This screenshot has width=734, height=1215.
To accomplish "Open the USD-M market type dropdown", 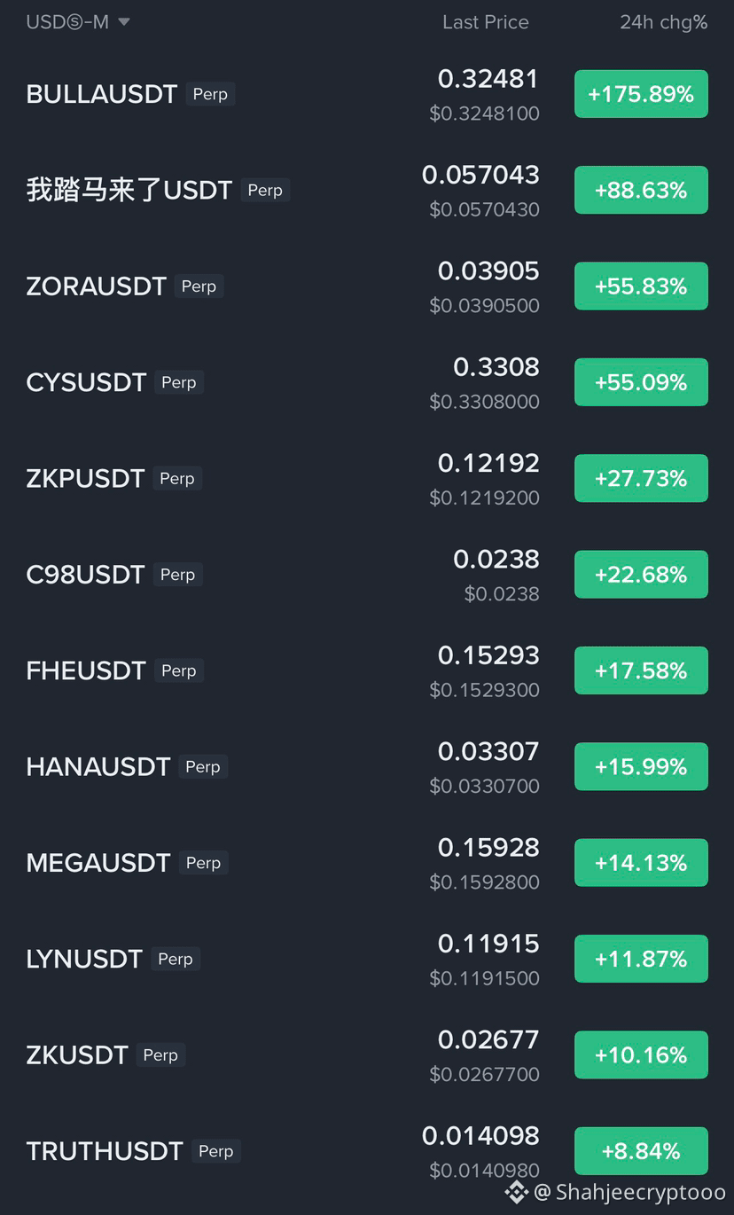I will (78, 22).
